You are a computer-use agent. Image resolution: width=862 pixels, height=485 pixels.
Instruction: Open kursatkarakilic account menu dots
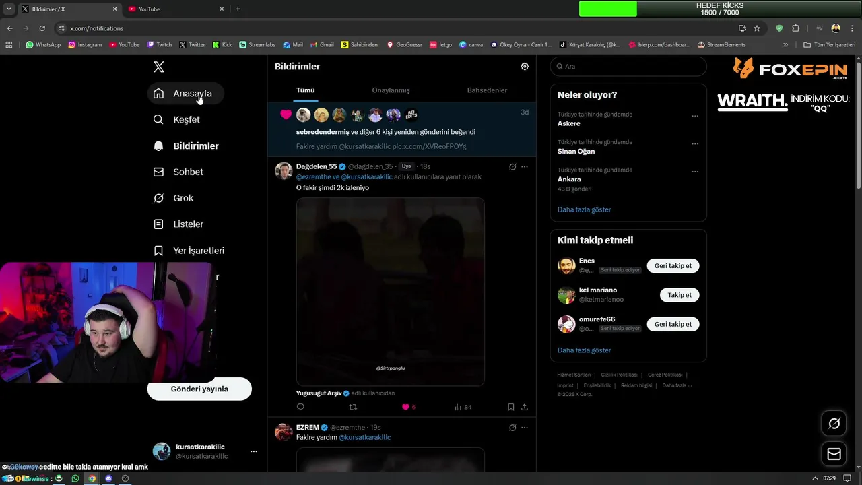[x=253, y=451]
